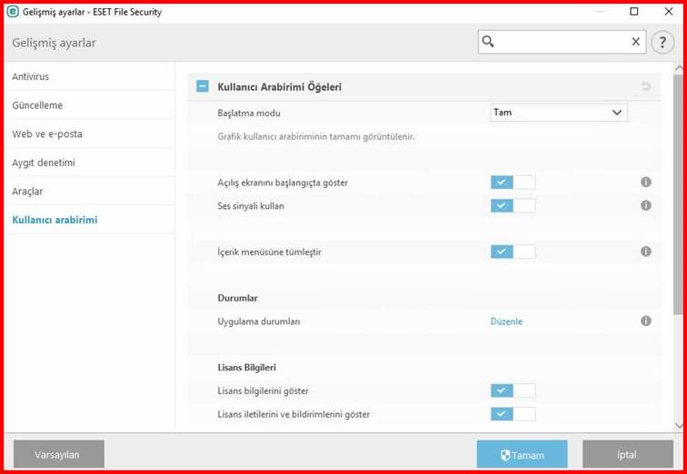Click the search input field

[562, 42]
